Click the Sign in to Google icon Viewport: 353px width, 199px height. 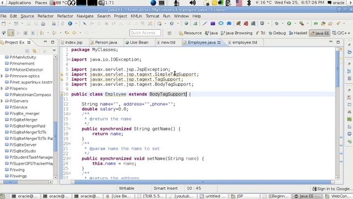pyautogui.click(x=314, y=188)
